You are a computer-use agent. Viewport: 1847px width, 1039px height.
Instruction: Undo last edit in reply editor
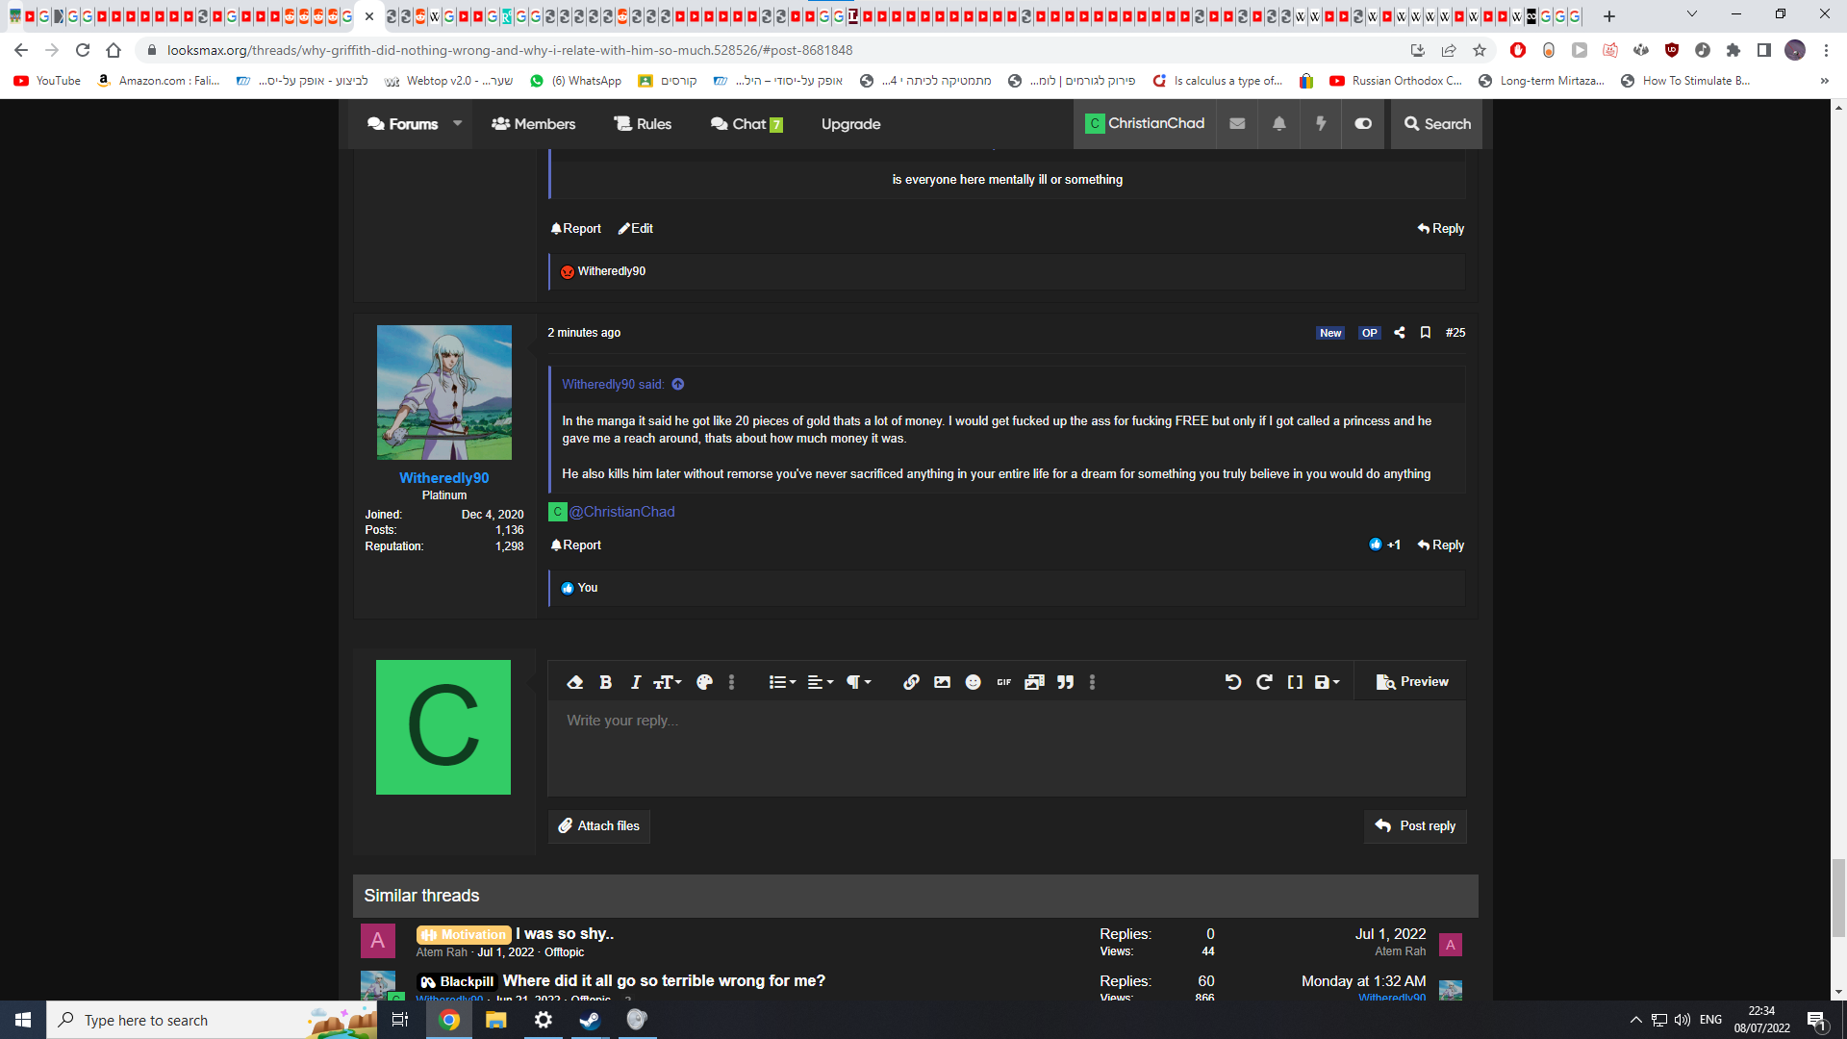(1233, 682)
